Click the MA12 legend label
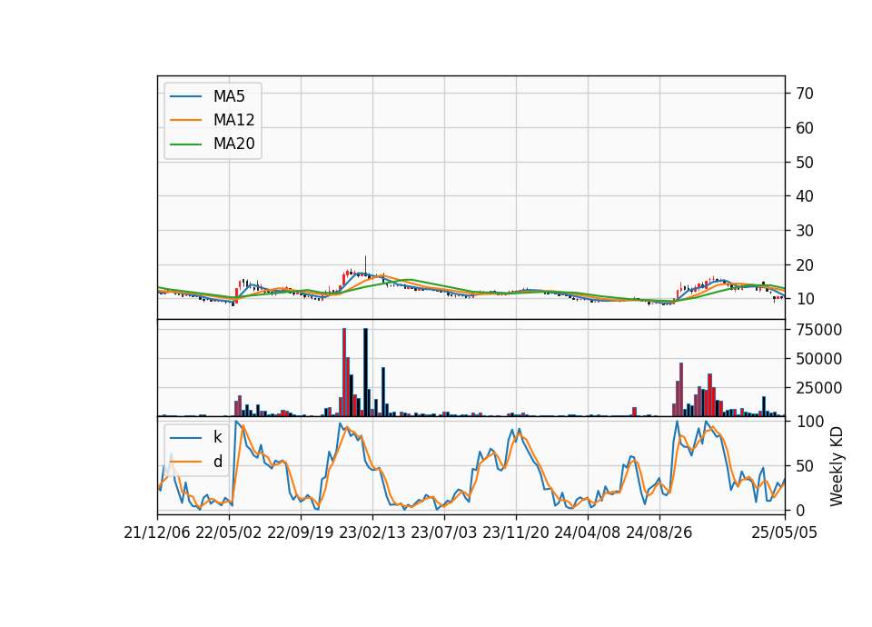Screen dimensions: 872x627 click(234, 120)
